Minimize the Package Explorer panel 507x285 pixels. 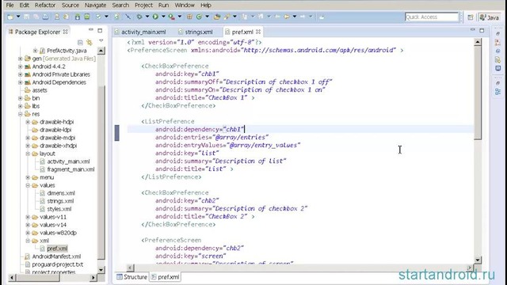click(91, 30)
